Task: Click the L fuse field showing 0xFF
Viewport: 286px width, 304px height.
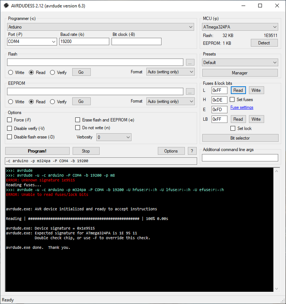Action: [x=219, y=90]
